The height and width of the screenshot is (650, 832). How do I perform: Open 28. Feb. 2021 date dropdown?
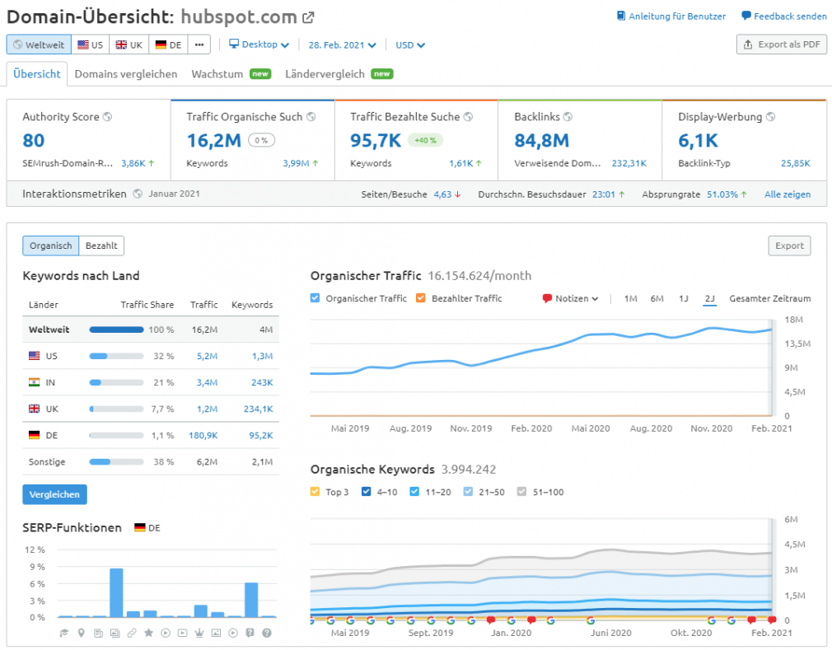(x=342, y=45)
